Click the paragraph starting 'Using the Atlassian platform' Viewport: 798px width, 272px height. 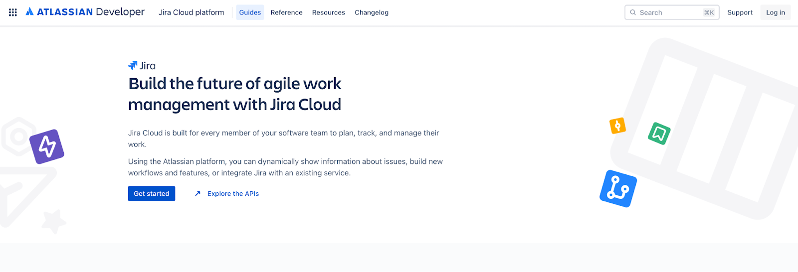(x=285, y=167)
